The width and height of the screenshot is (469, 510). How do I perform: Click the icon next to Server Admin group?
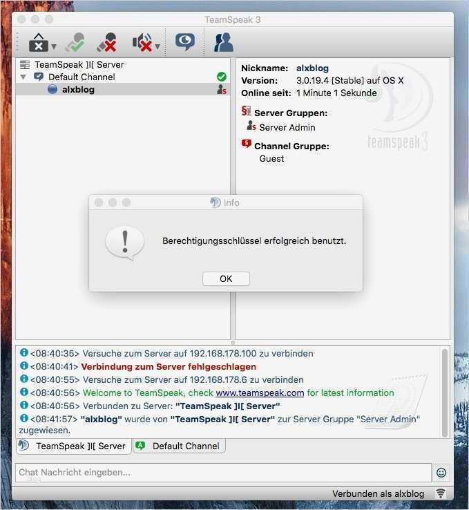[251, 126]
